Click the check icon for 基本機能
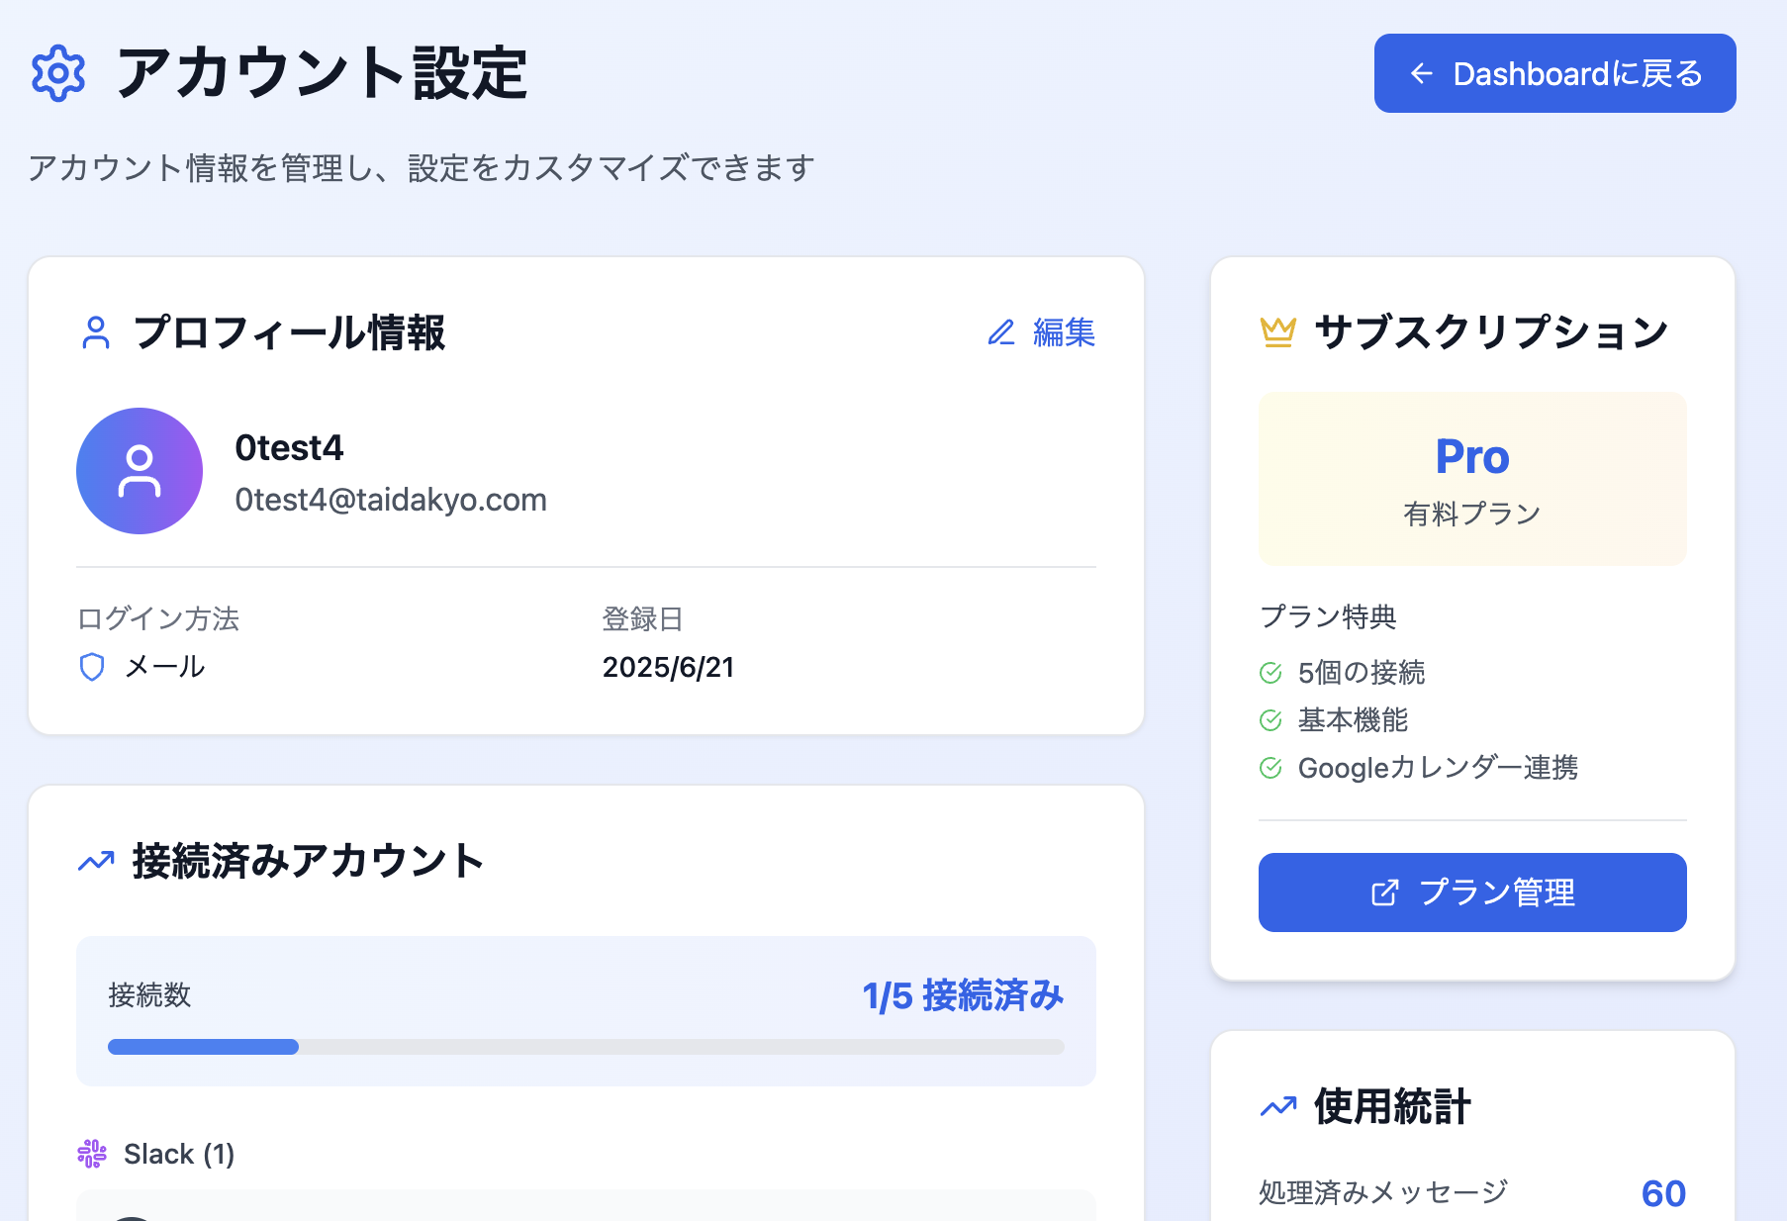This screenshot has width=1787, height=1221. (1270, 720)
